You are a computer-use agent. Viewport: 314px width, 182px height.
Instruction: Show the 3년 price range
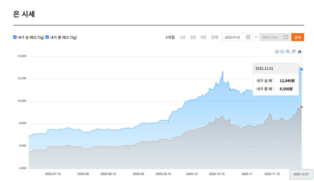[193, 37]
